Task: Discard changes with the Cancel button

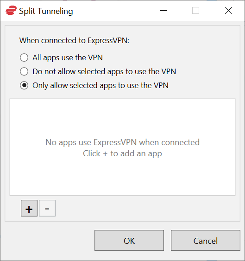Action: coord(206,240)
